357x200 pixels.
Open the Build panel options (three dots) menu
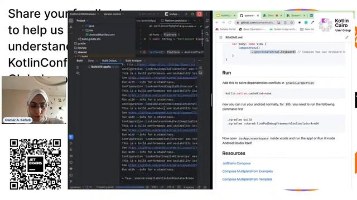pyautogui.click(x=194, y=61)
